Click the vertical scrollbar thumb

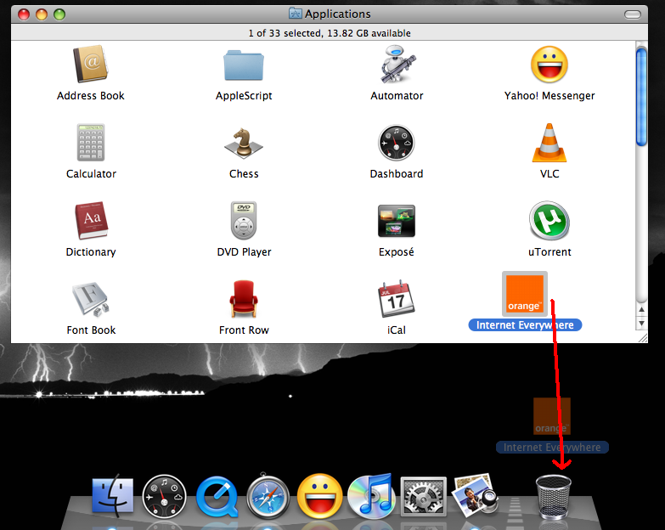(x=641, y=97)
